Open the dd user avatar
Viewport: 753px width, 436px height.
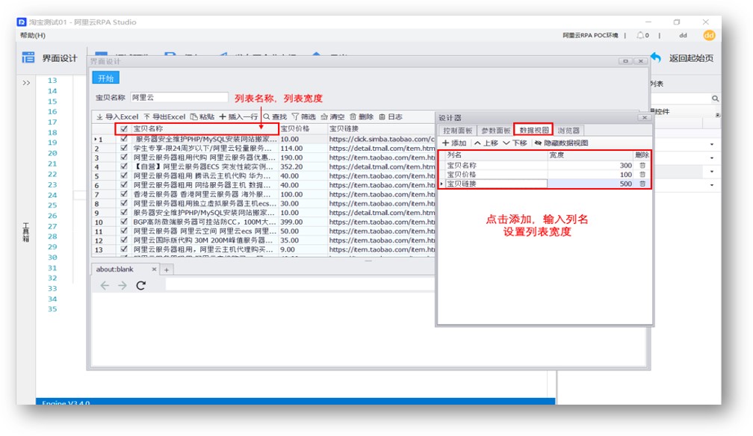click(709, 35)
